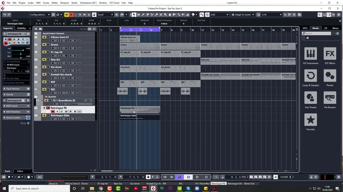343x192 pixels.
Task: Click the Retrologue PB event in the timeline
Action: 140,110
